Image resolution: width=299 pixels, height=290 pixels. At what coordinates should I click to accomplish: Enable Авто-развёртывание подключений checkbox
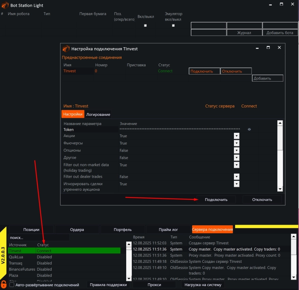pyautogui.click(x=12, y=284)
